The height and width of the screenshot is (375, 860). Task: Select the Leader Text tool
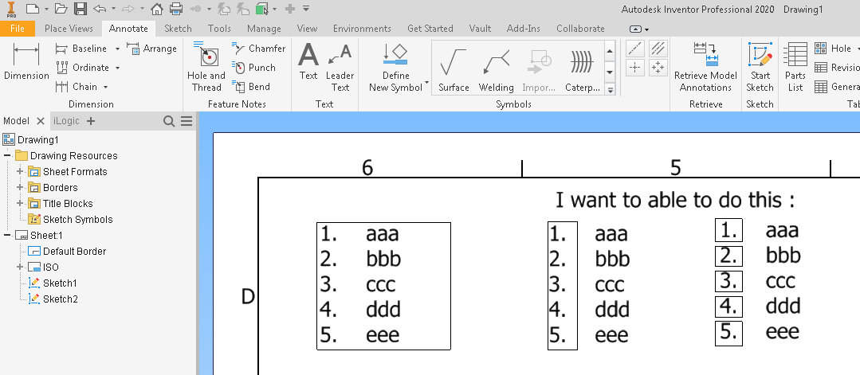pos(340,68)
